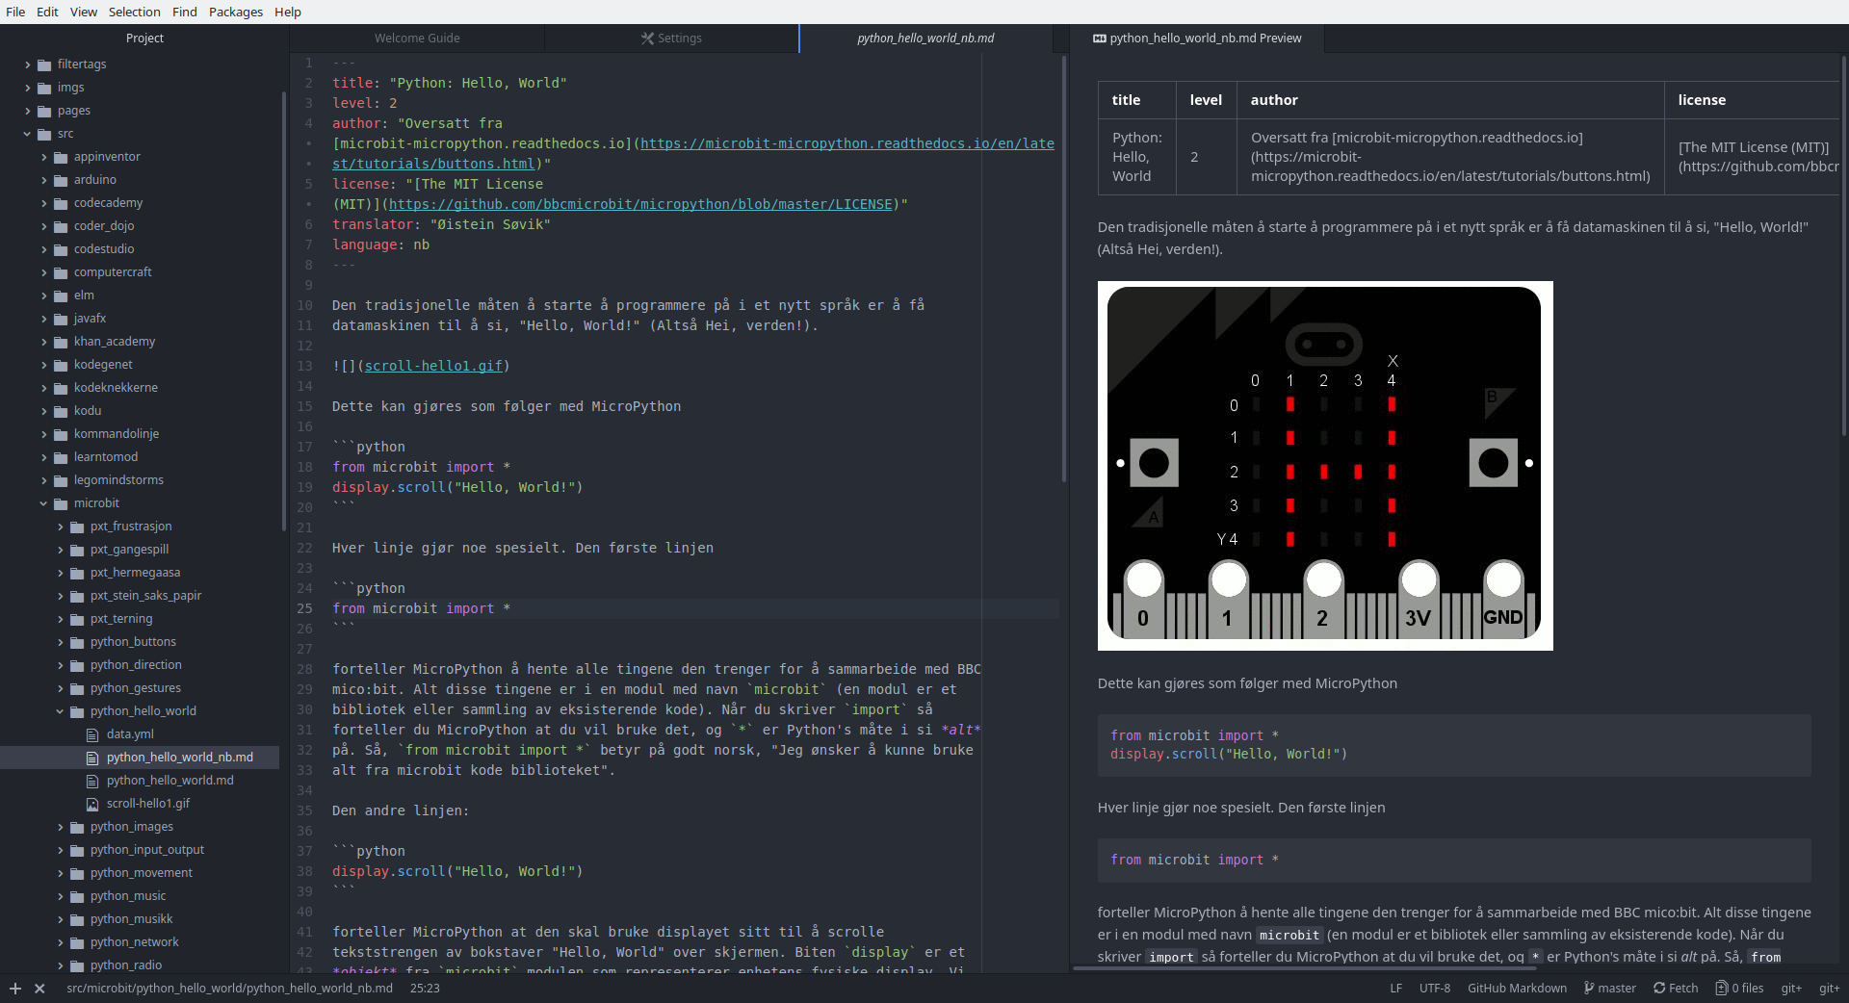Open data.yml in the tree

(x=130, y=734)
